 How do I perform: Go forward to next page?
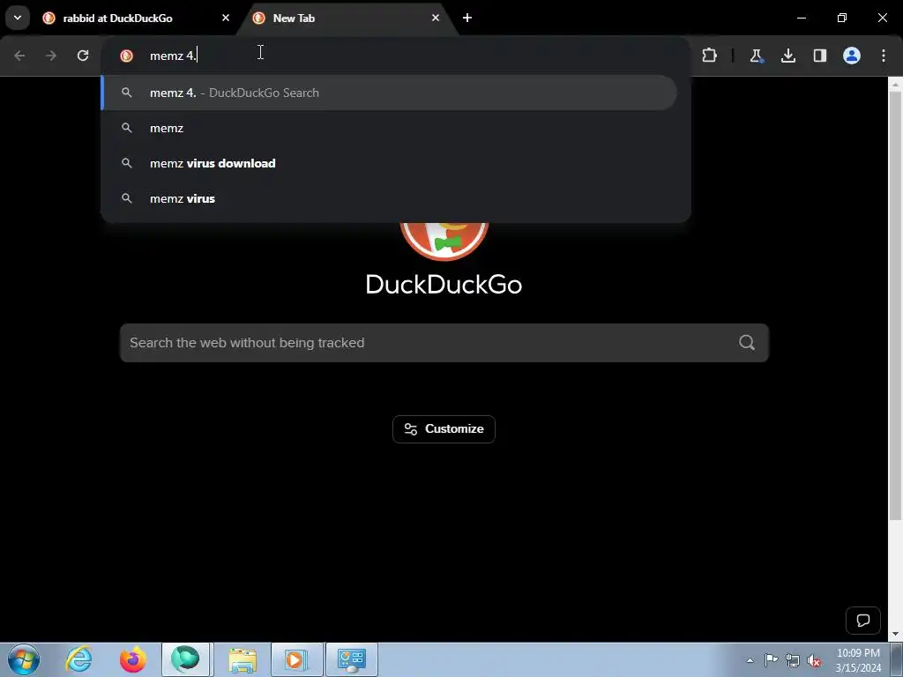coord(51,56)
